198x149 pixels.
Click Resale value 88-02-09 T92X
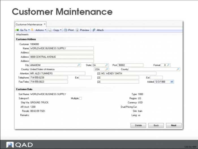tap(38, 111)
